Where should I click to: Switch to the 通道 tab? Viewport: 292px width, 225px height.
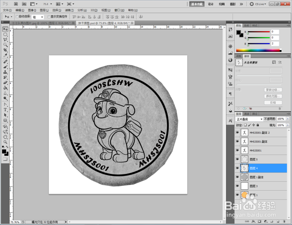[x=246, y=114]
